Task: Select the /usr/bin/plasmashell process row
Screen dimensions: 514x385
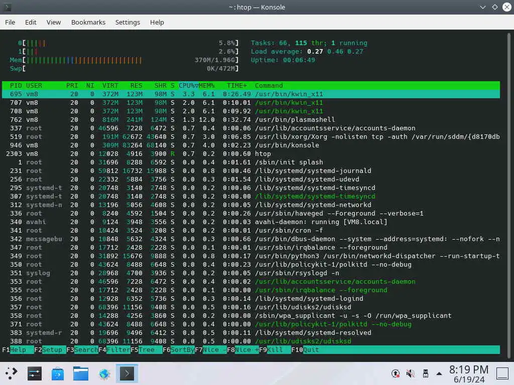Action: (x=251, y=119)
